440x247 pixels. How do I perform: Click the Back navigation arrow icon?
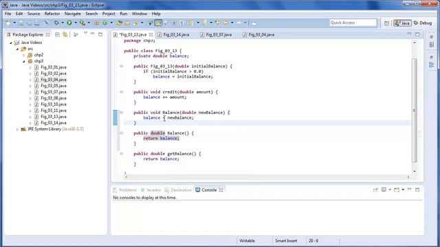226,23
